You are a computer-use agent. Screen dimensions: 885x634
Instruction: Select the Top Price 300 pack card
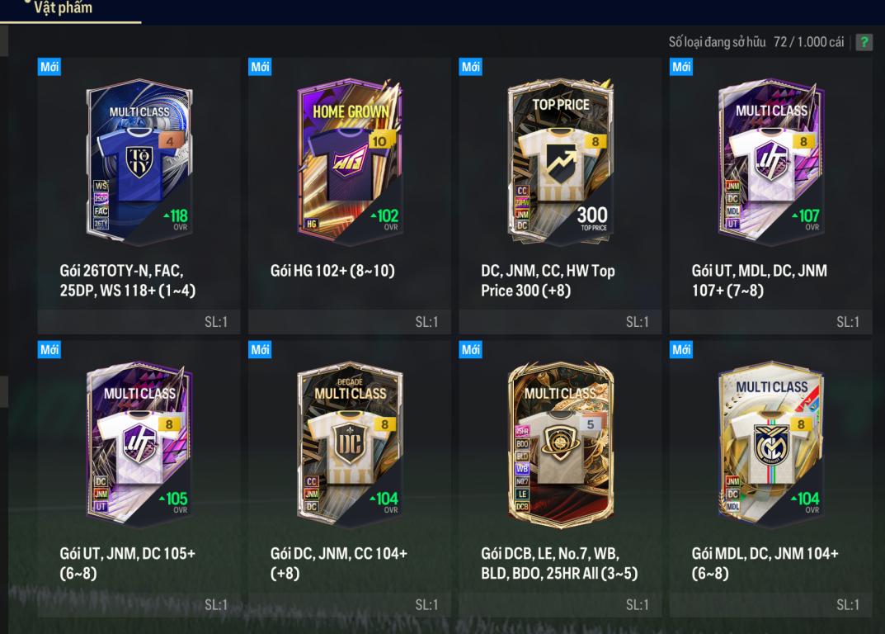coord(561,162)
